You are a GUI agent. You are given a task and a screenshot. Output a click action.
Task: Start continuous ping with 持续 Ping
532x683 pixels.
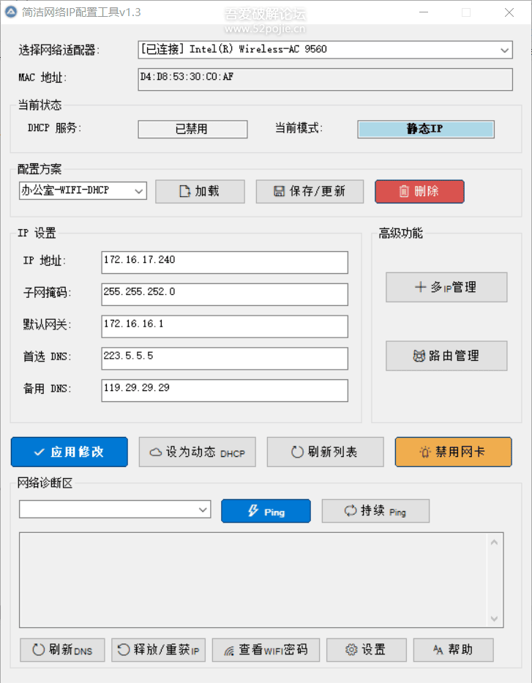[x=375, y=511]
